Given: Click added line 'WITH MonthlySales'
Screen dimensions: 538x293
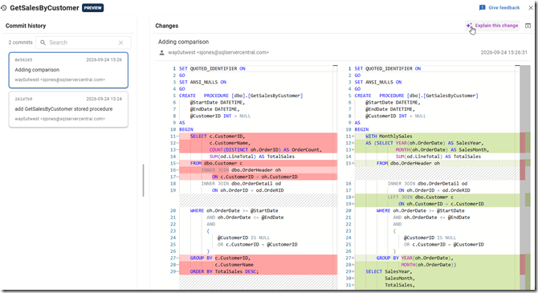Looking at the screenshot, I should [437, 136].
